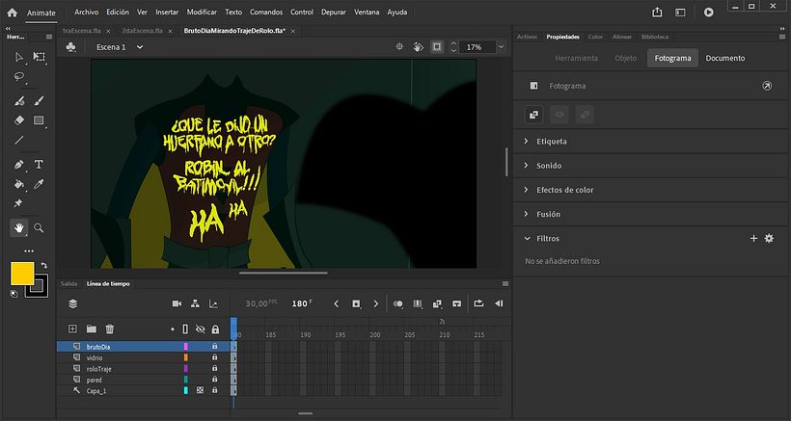Toggle the show-all-layers eye header
The image size is (791, 421).
[201, 329]
